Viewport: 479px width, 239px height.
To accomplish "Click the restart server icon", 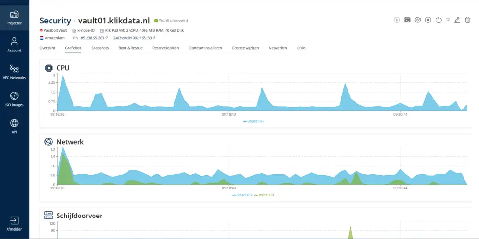I will pyautogui.click(x=418, y=20).
